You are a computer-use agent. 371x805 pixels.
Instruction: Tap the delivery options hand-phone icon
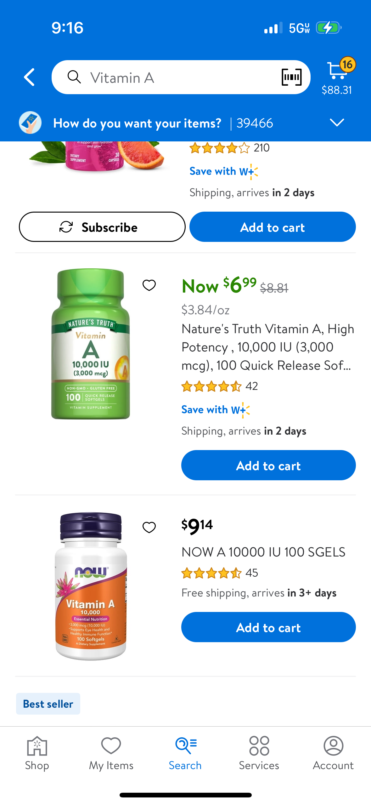30,123
